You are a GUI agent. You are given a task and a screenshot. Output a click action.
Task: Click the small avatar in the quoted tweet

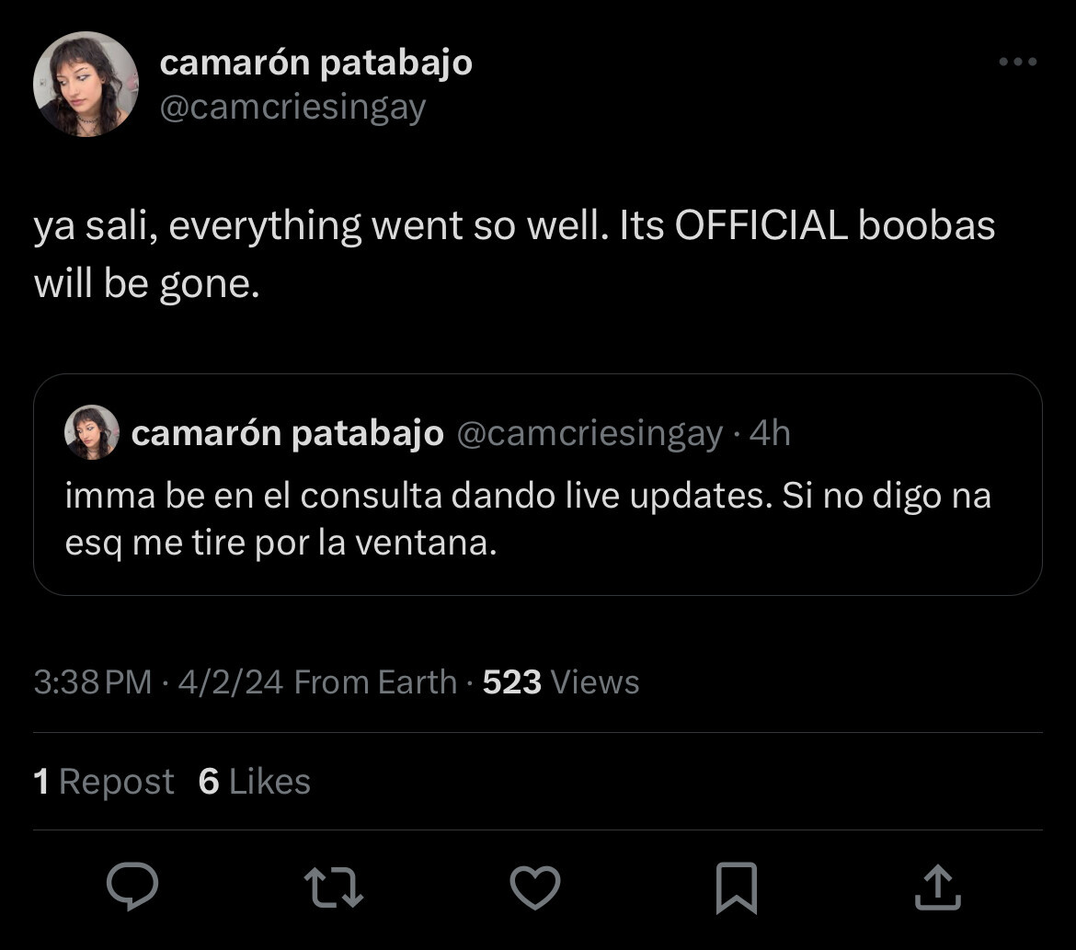pyautogui.click(x=92, y=432)
